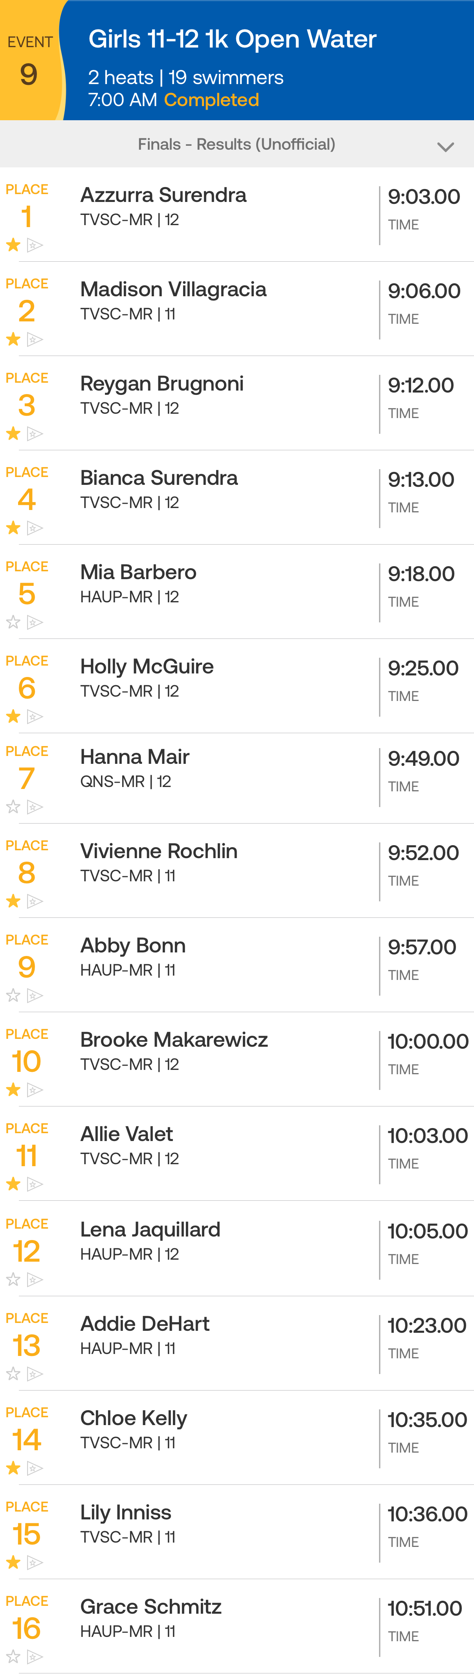Toggle favorite star for Azzurra Surendra

coord(13,245)
